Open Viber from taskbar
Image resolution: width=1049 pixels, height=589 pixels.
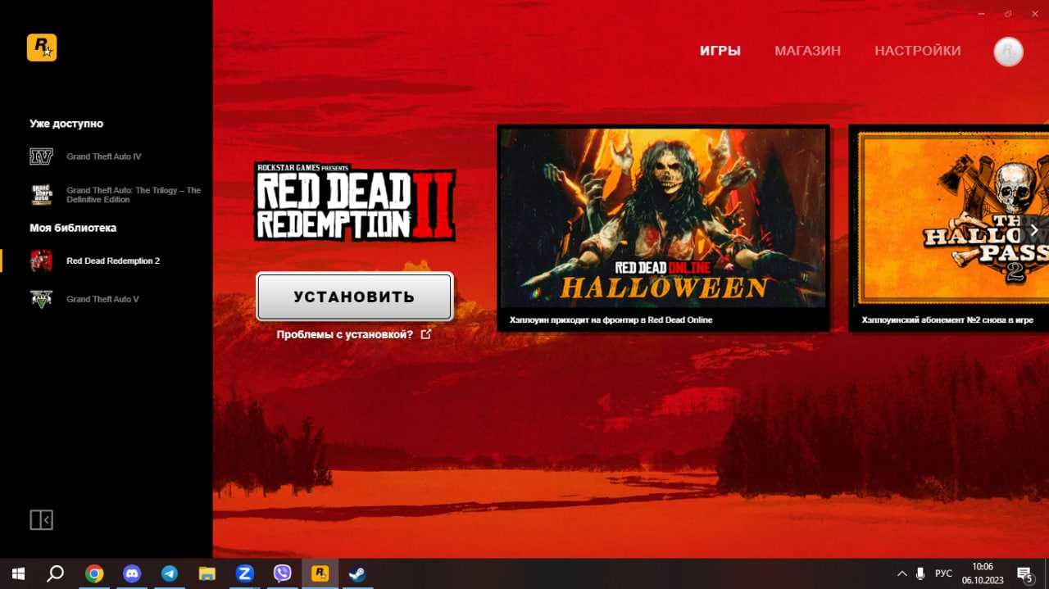(x=283, y=573)
